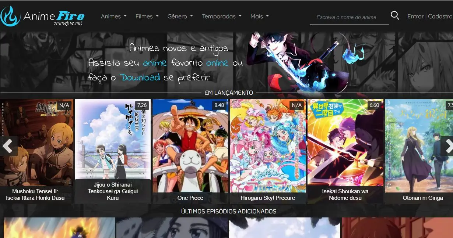This screenshot has width=453, height=238.
Task: Open the One Piece poster thumbnail
Action: 190,146
